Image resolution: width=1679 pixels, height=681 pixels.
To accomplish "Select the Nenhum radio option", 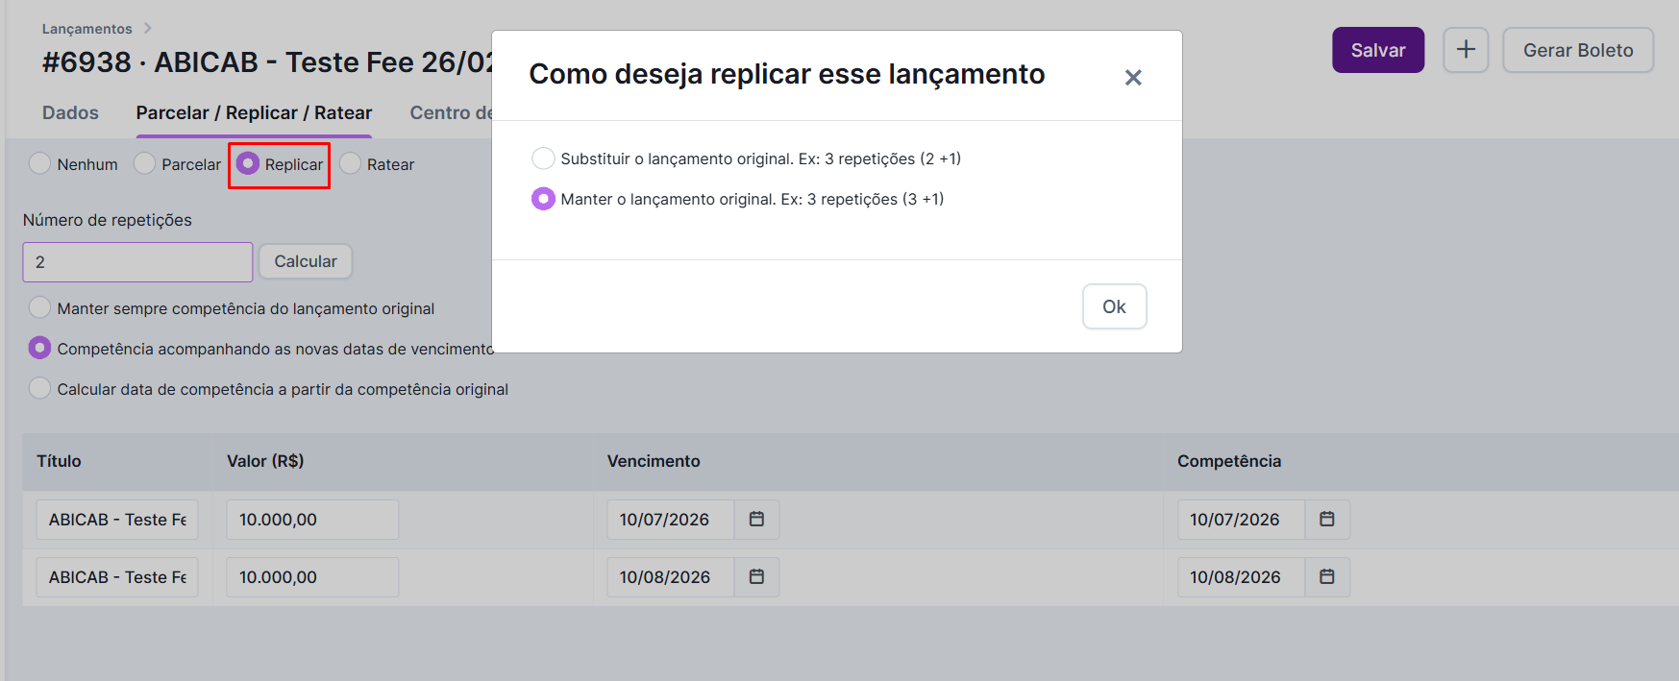I will (x=39, y=164).
